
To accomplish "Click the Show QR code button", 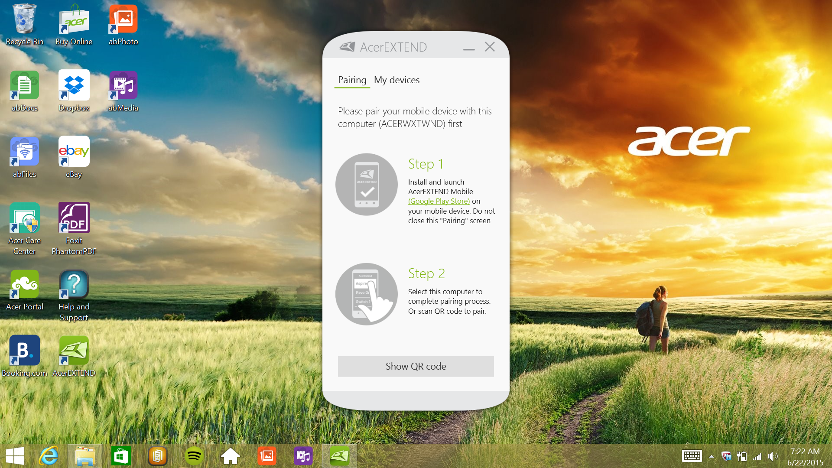I will click(x=416, y=367).
